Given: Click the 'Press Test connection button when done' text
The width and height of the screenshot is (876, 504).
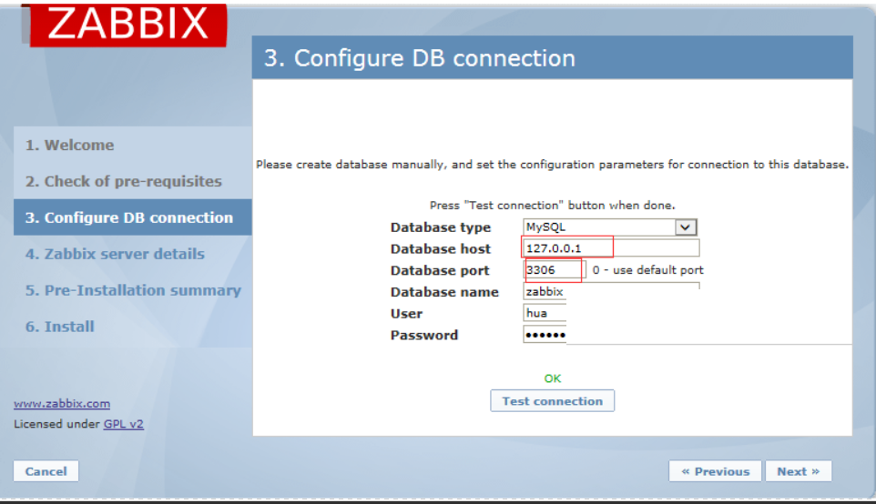Looking at the screenshot, I should click(552, 206).
